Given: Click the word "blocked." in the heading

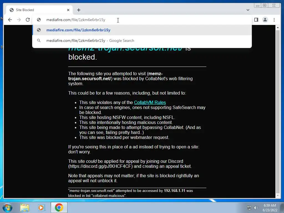Looking at the screenshot, I should tap(83, 57).
